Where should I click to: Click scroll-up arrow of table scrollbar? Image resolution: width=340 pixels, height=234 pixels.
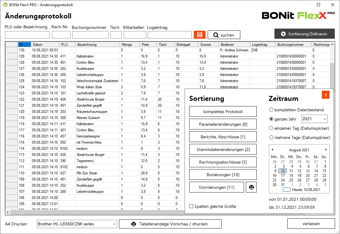tap(332, 44)
